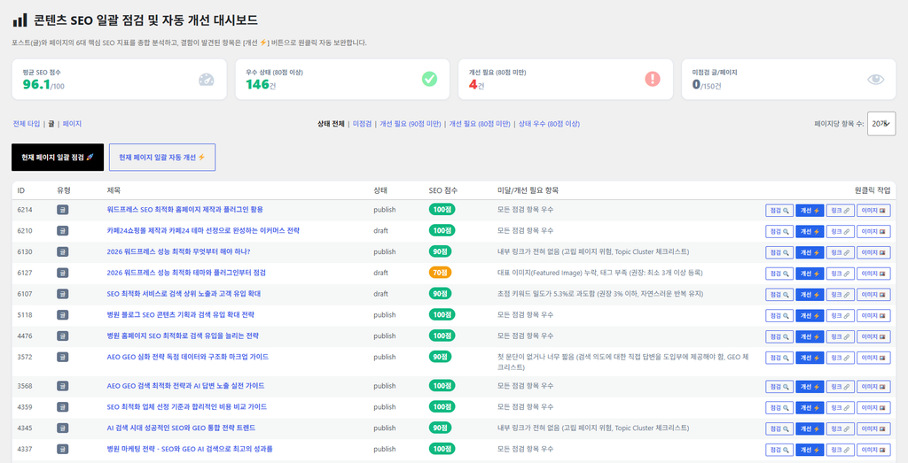Click the red exclamation icon in the 4건 card
908x463 pixels.
pyautogui.click(x=653, y=79)
